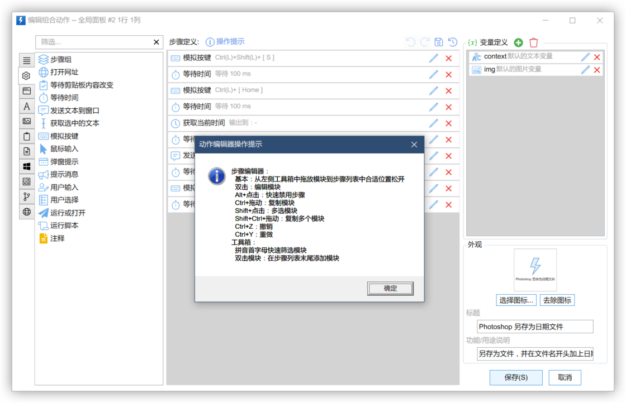Click the undo arrow icon in the steps toolbar
Screen dimensions: 626x403
coord(411,42)
